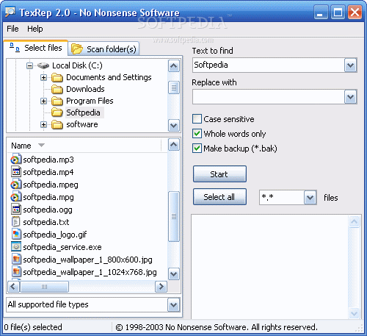
Task: Click the file list horizontal scrollbar thumb
Action: coord(44,287)
